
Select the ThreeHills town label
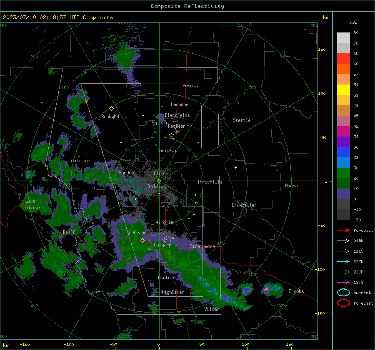click(210, 182)
